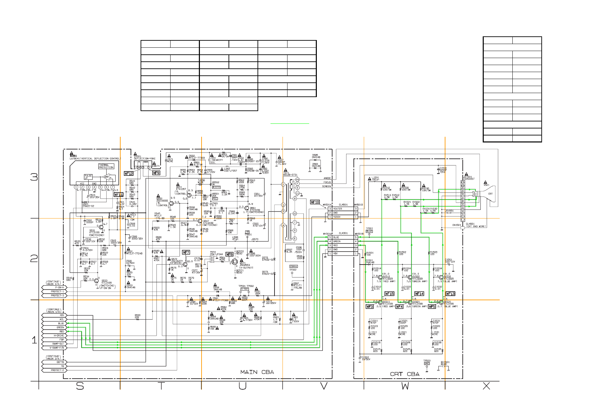
Task: Click the Q547 switching transistor symbol
Action: (200, 221)
